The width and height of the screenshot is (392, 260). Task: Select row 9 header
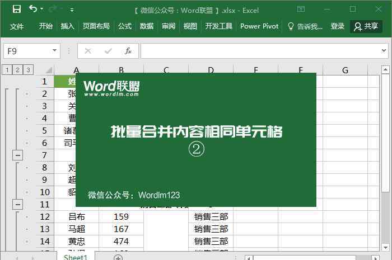click(x=45, y=179)
